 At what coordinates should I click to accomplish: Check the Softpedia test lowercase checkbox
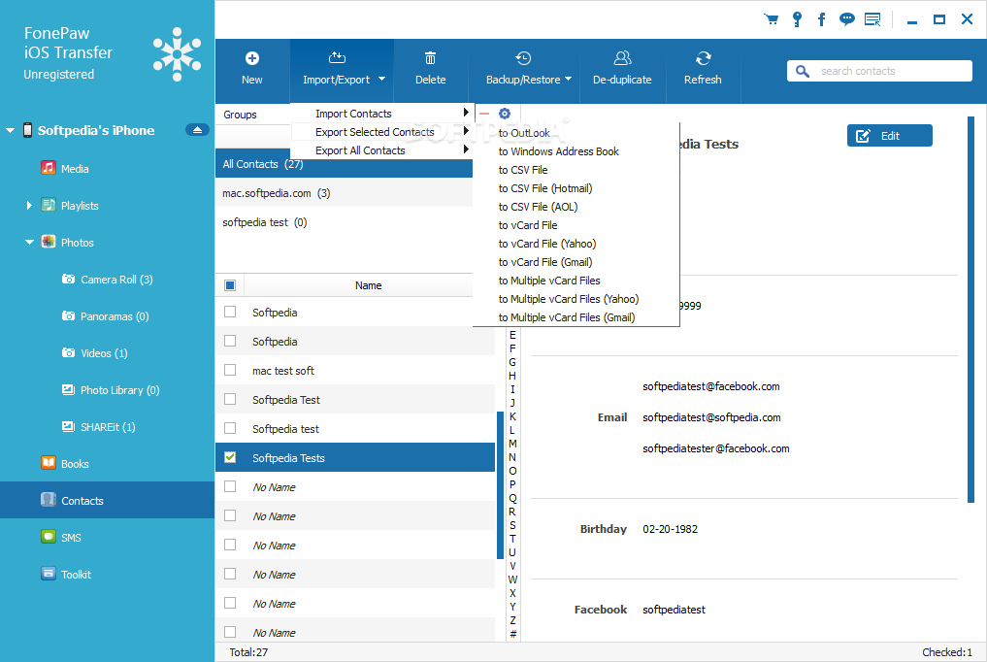(230, 428)
